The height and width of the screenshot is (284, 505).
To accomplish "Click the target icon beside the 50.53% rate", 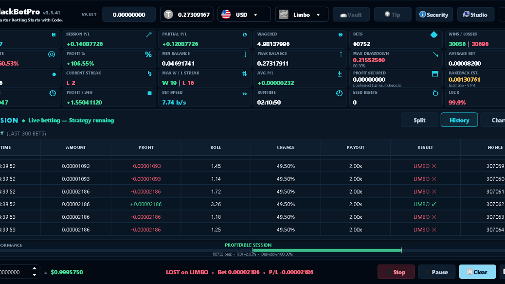I will click(x=52, y=54).
